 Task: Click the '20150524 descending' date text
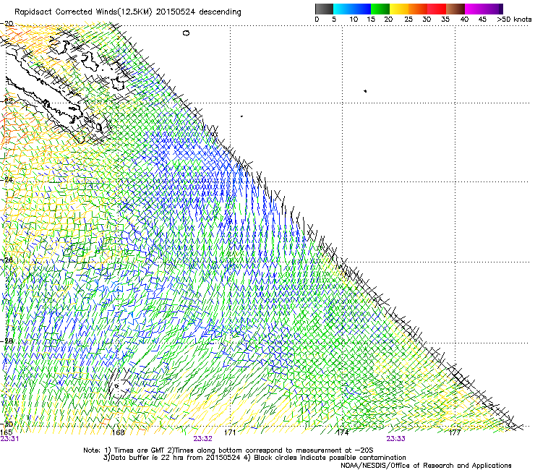(x=199, y=12)
